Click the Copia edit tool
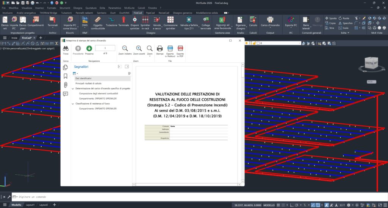Image resolution: width=388 pixels, height=208 pixels. pos(330,23)
